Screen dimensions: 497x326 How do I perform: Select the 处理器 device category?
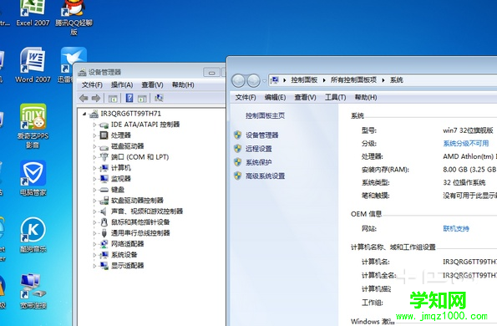(121, 135)
